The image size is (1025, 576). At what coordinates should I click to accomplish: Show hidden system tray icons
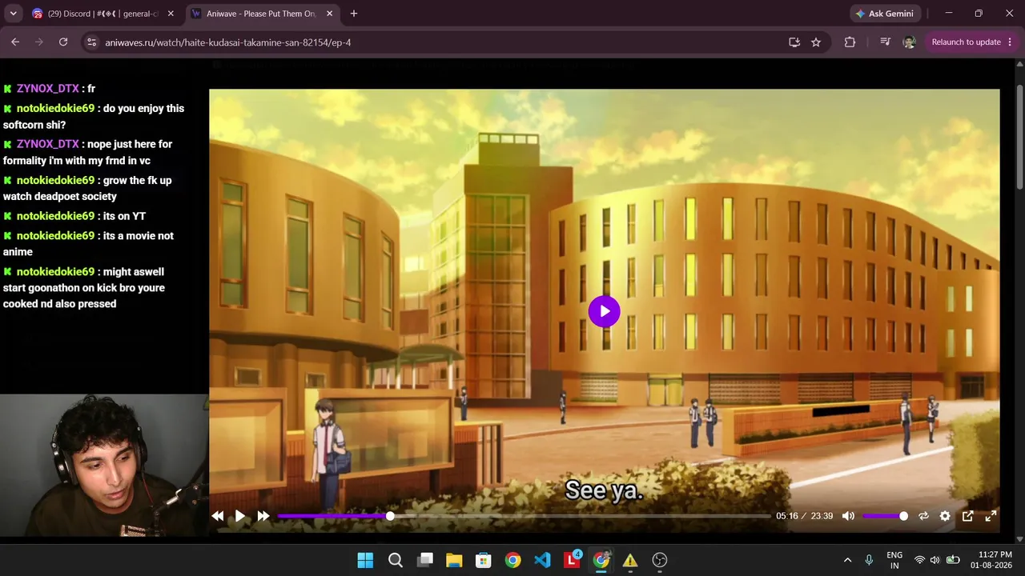847,560
